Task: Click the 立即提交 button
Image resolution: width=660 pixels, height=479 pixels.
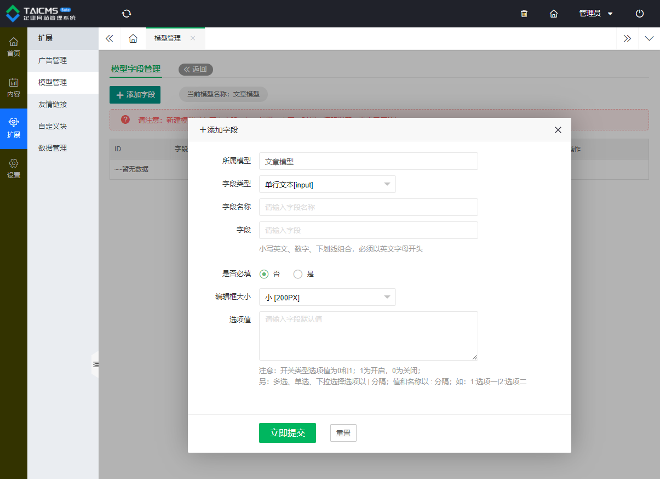Action: point(287,433)
